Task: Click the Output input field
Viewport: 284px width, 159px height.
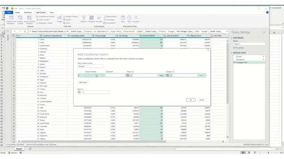Action: [185, 76]
